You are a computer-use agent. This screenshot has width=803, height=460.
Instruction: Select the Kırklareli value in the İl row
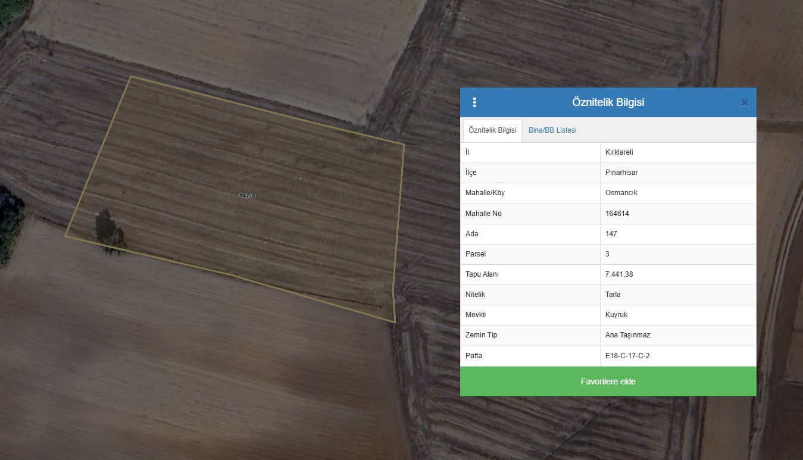(618, 152)
